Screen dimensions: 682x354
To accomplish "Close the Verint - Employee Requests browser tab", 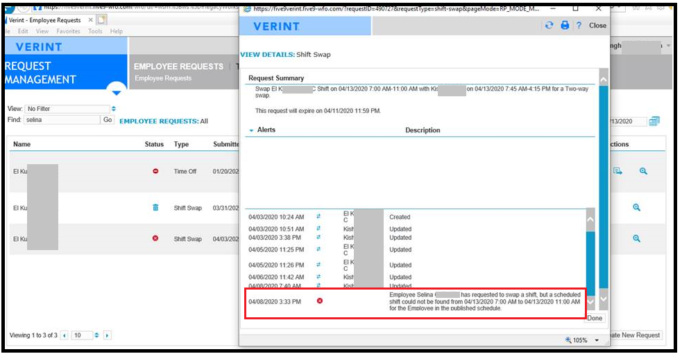I will pyautogui.click(x=90, y=20).
